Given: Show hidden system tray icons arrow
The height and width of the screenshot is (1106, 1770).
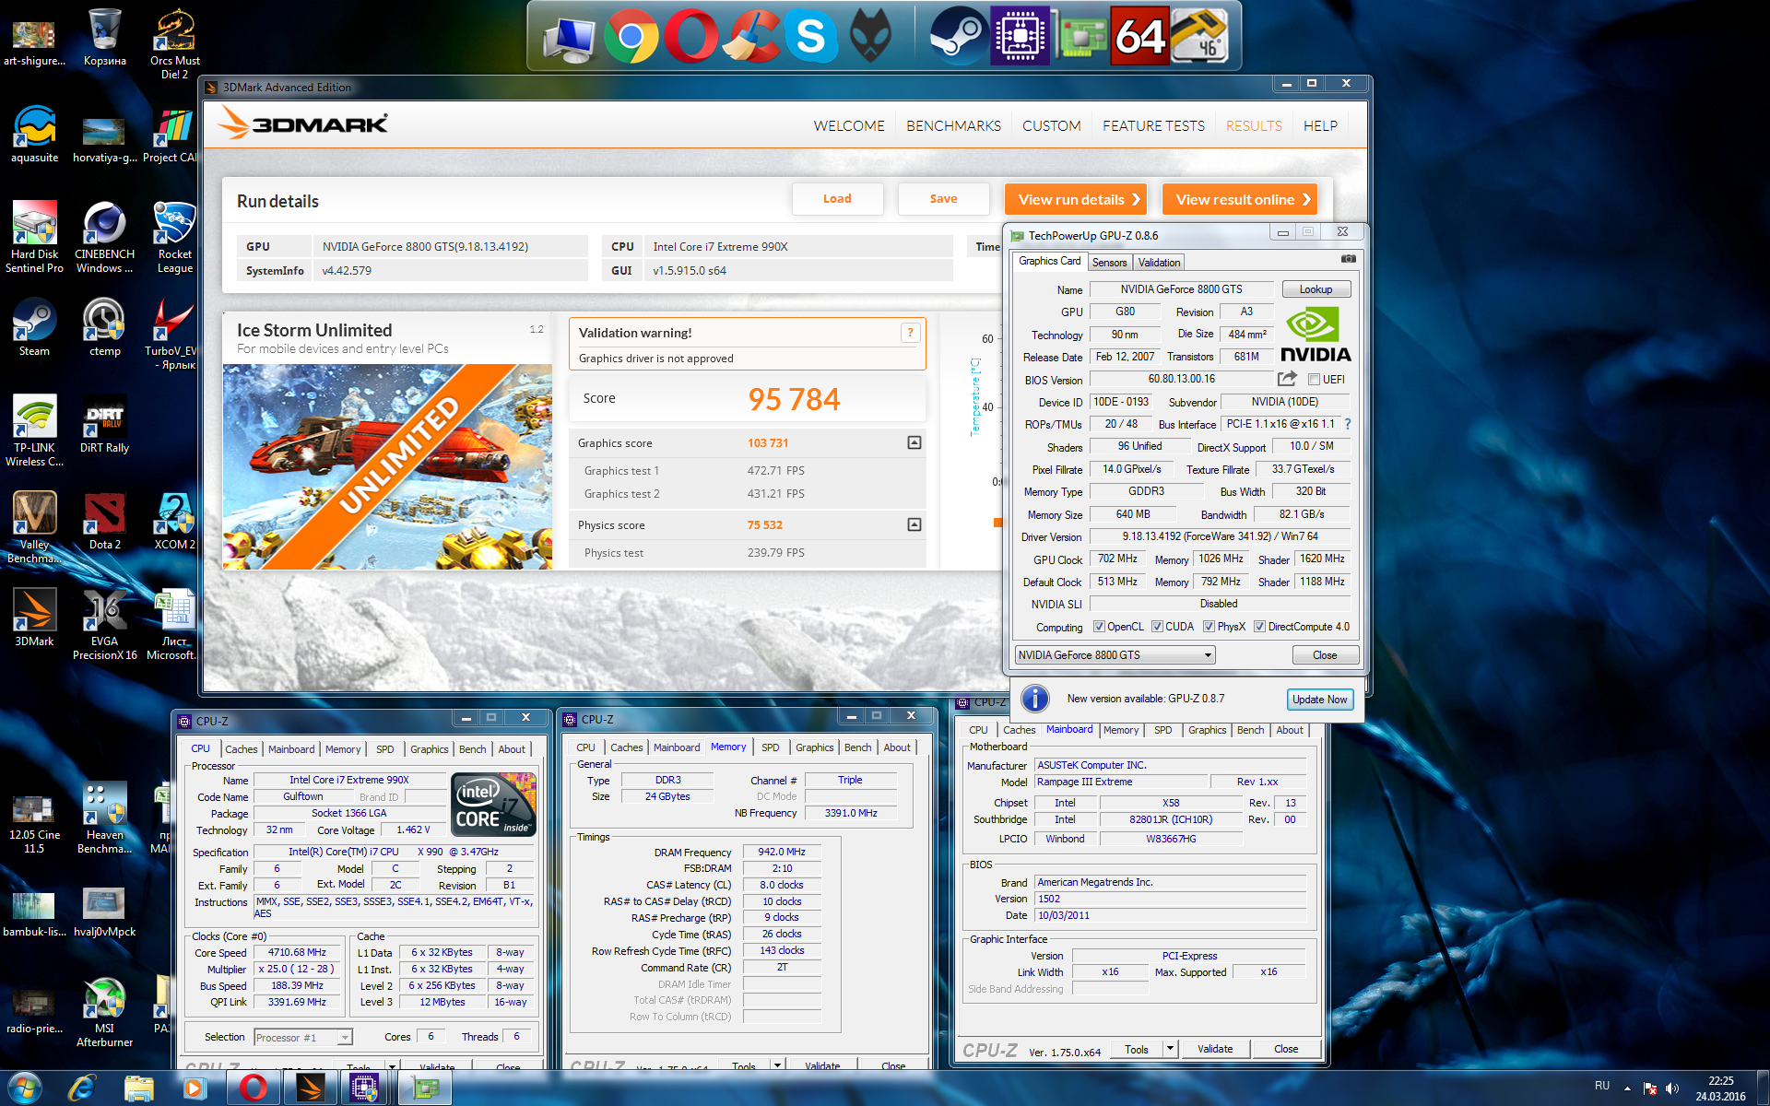Looking at the screenshot, I should click(x=1627, y=1088).
